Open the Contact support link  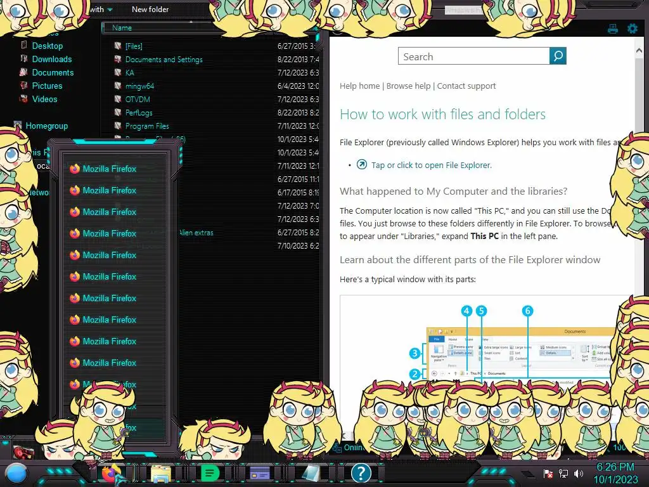tap(466, 86)
